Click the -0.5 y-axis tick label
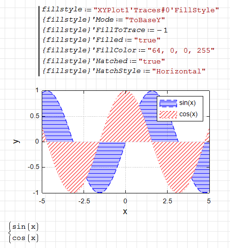This screenshot has height=248, width=230. click(x=33, y=167)
